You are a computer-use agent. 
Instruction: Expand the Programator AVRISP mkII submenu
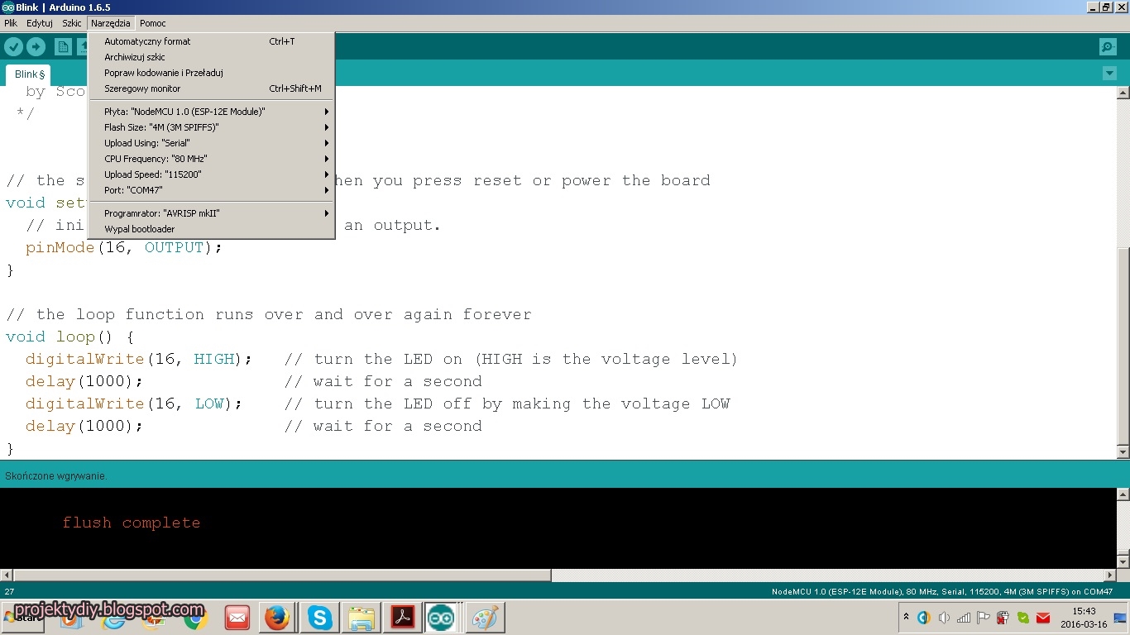211,213
